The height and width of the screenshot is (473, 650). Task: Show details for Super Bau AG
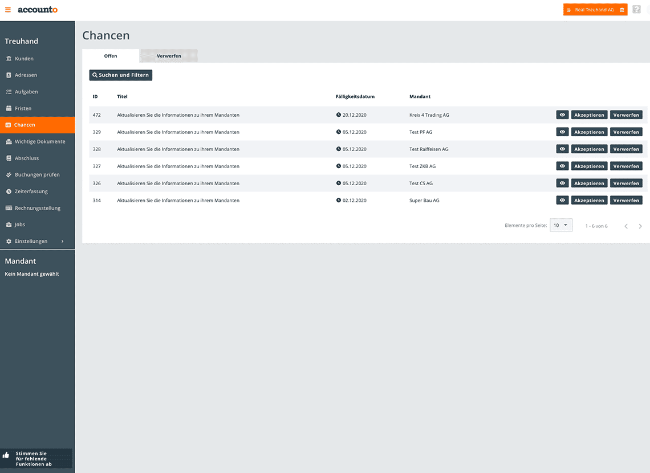pyautogui.click(x=562, y=201)
